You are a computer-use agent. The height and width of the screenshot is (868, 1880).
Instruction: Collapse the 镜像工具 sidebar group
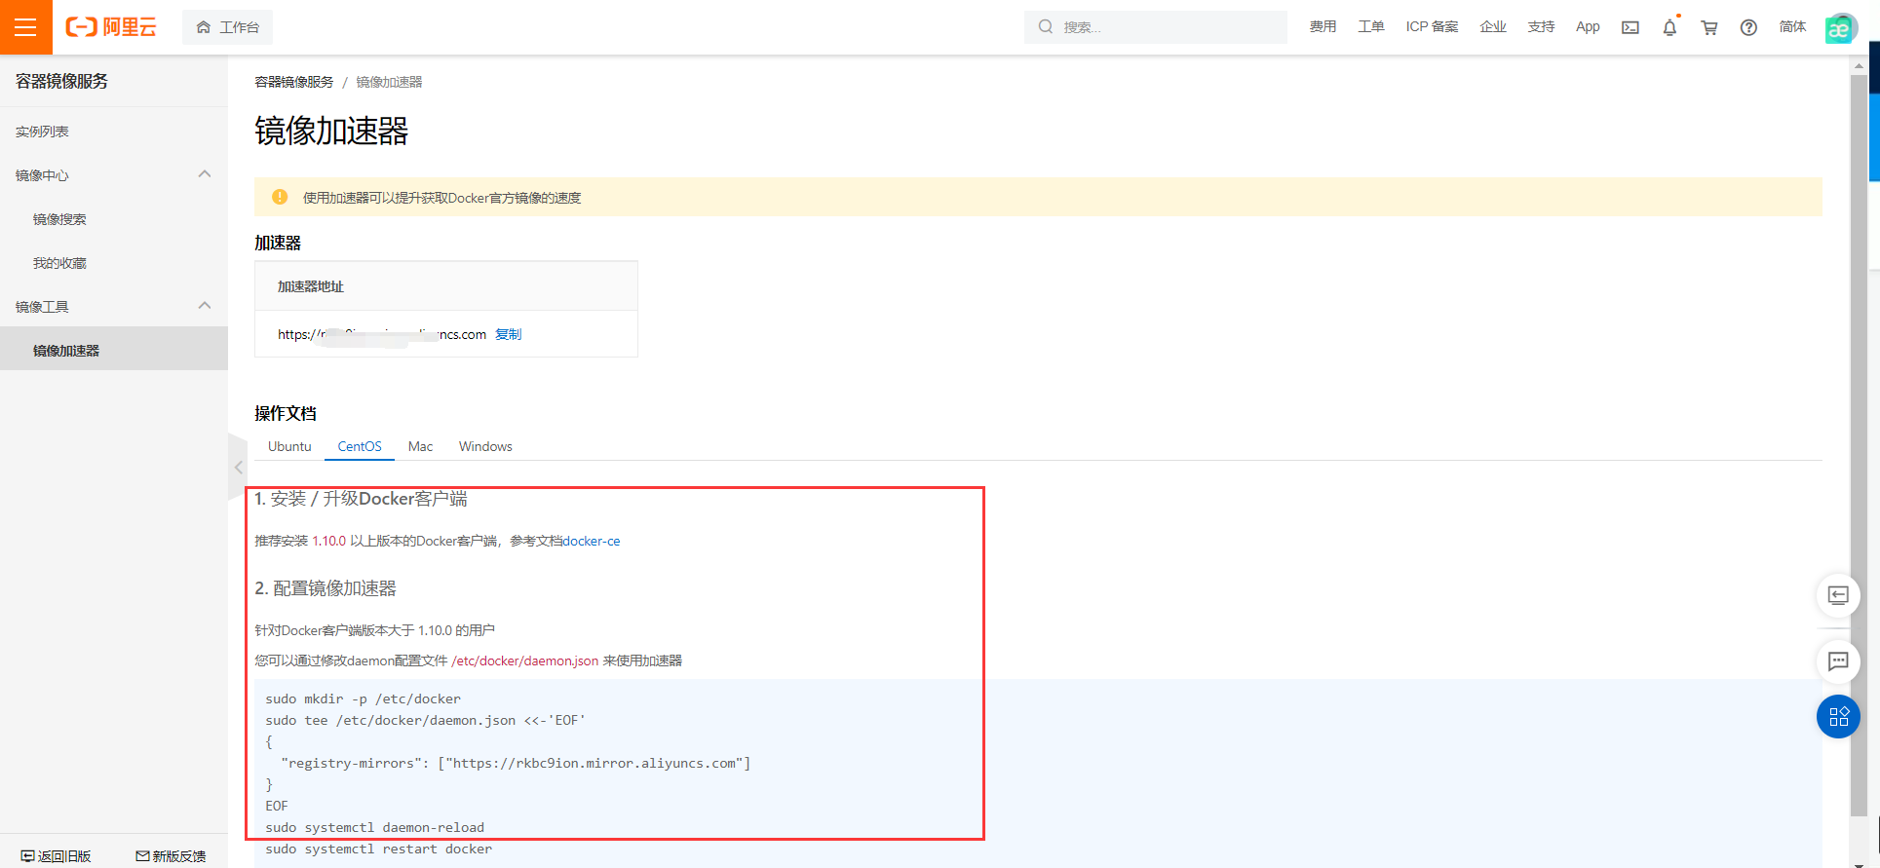point(114,307)
